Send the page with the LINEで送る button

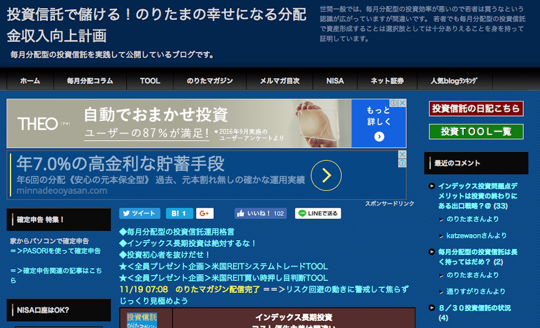318,213
